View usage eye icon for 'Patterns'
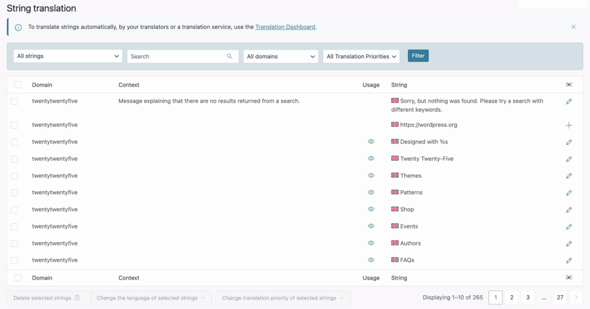Image resolution: width=590 pixels, height=309 pixels. point(371,193)
